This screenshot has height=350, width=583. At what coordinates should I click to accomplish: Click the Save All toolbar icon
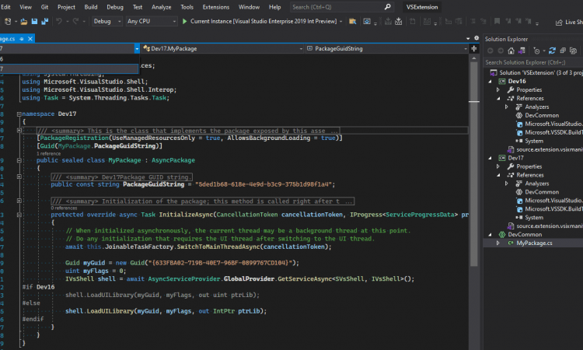coord(44,22)
